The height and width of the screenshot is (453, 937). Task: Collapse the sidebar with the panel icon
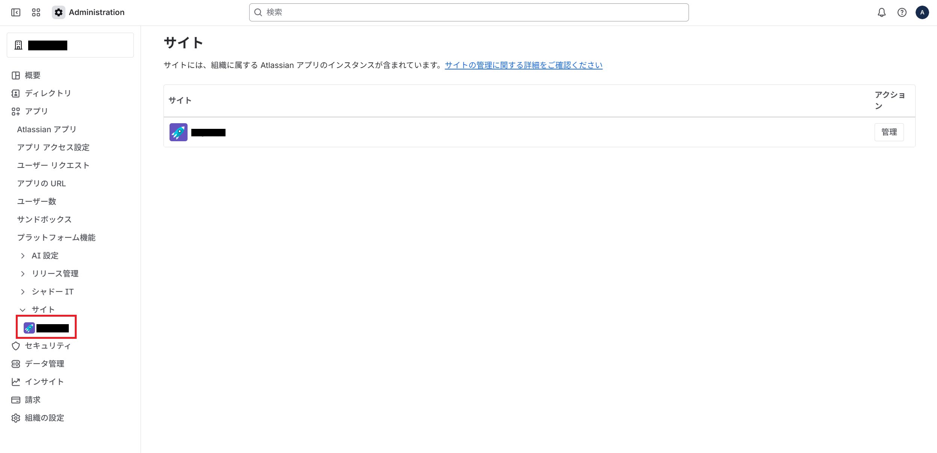pyautogui.click(x=16, y=12)
